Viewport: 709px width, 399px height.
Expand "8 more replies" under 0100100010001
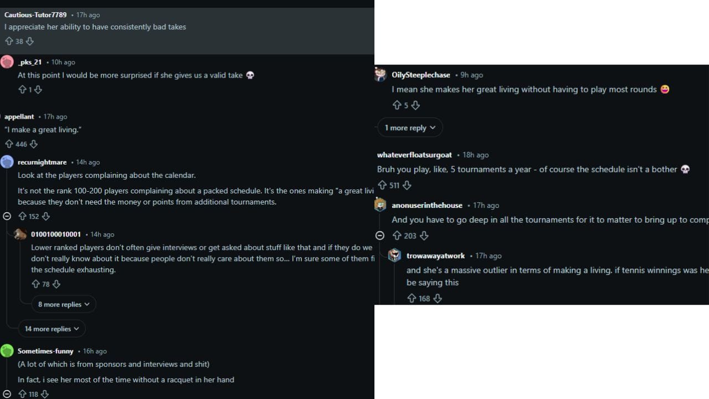pos(63,304)
